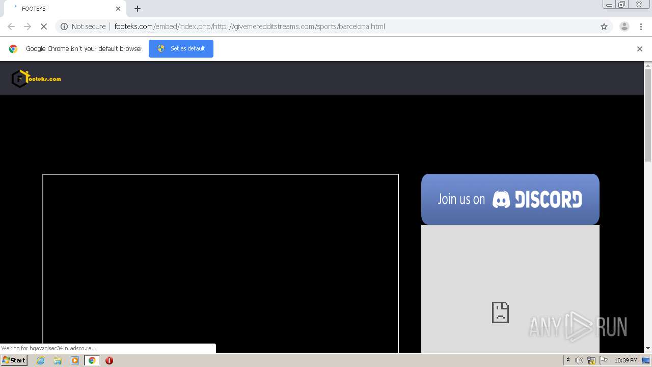Click the address bar URL
Screen dimensions: 652x367
250,27
